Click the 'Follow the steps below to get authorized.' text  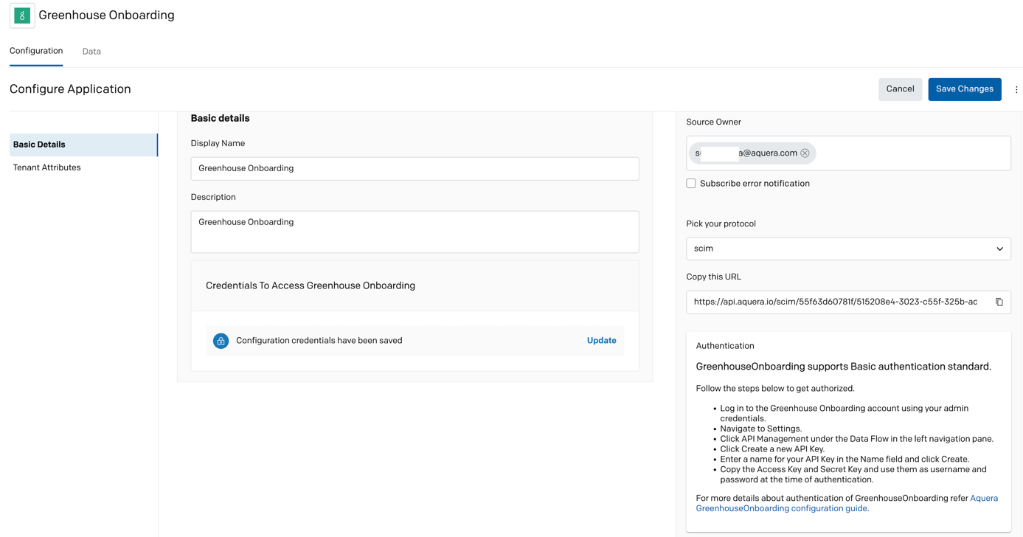[x=775, y=389]
